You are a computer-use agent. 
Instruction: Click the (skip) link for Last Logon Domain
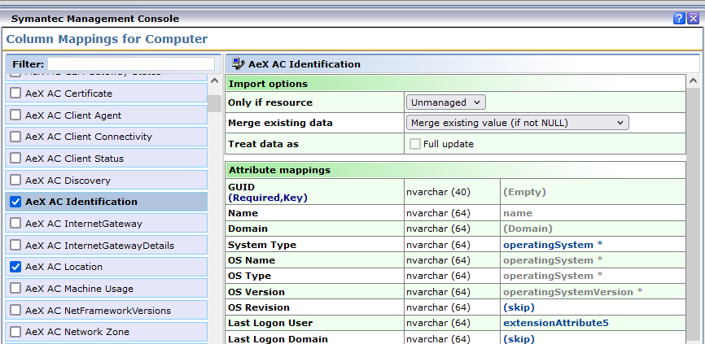519,339
